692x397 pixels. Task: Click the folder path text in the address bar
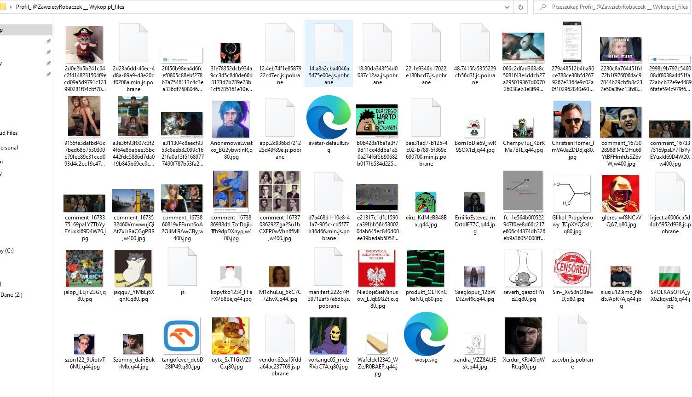click(70, 7)
